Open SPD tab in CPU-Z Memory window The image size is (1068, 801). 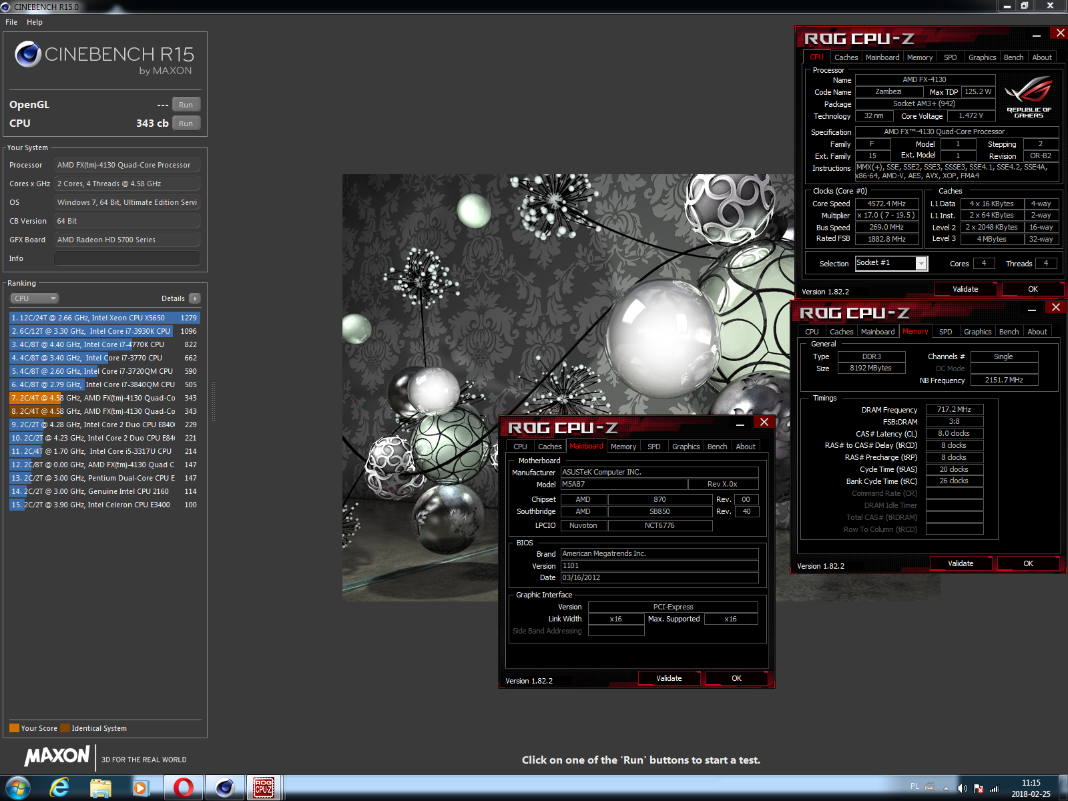pyautogui.click(x=945, y=332)
